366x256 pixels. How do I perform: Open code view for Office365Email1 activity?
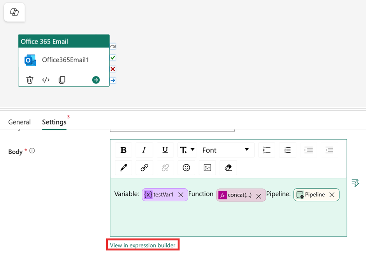point(46,80)
